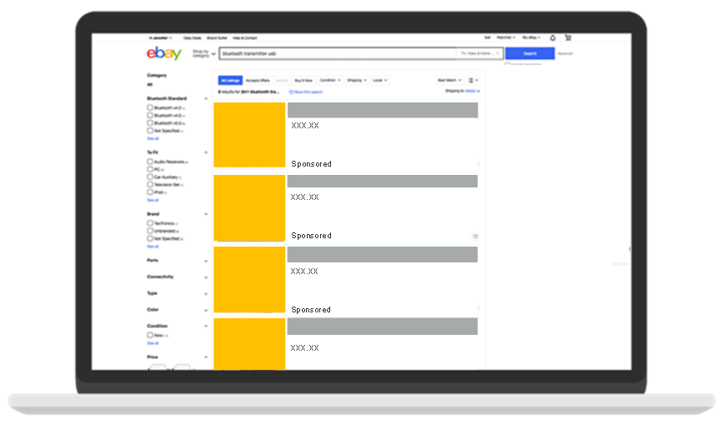Check the Audio Receivers checkbox
This screenshot has width=727, height=429.
click(150, 162)
